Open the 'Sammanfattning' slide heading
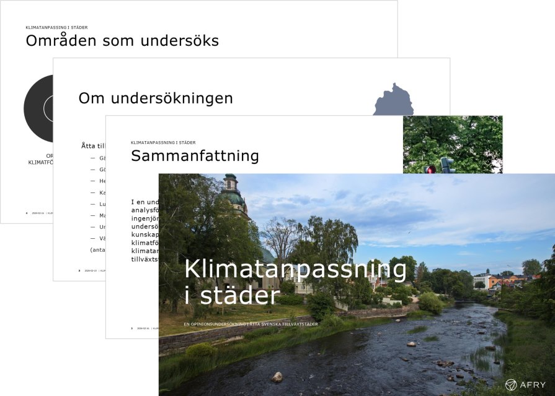Viewport: 555px width, 396px height. (194, 156)
